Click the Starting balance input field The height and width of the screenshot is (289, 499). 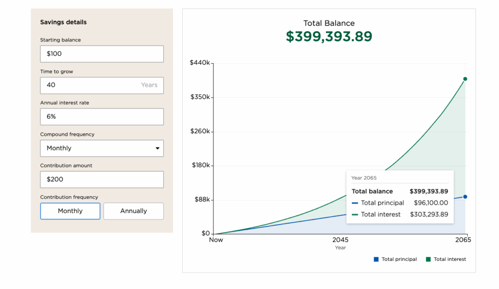(x=101, y=54)
